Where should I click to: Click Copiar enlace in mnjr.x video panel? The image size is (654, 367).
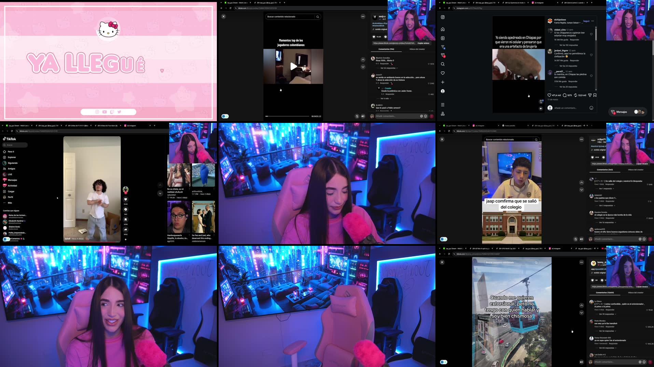pos(423,43)
